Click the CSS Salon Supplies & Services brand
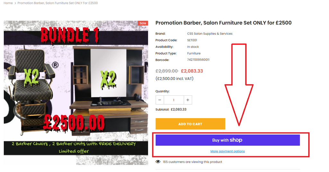The height and width of the screenshot is (172, 329). (x=209, y=33)
